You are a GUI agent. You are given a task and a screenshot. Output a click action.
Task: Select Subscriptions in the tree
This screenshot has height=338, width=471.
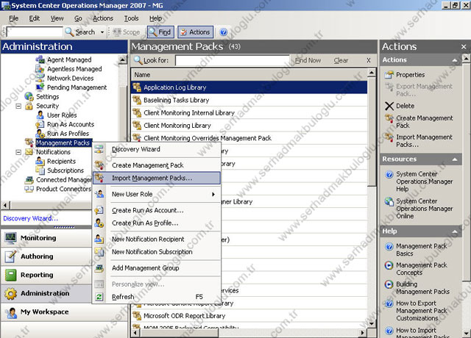(65, 170)
